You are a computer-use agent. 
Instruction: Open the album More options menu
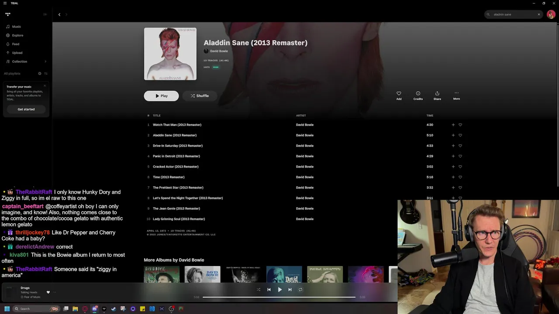point(456,95)
